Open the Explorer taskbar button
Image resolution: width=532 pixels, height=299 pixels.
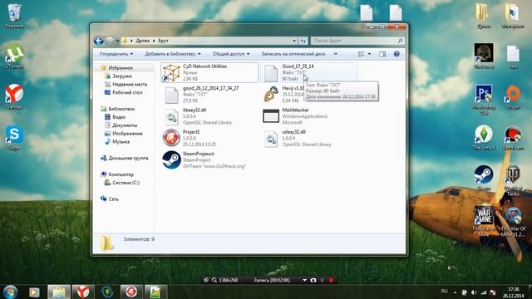coord(59,292)
